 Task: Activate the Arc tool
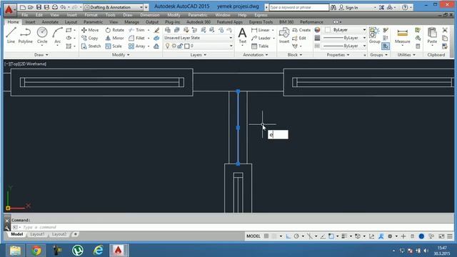pyautogui.click(x=57, y=36)
